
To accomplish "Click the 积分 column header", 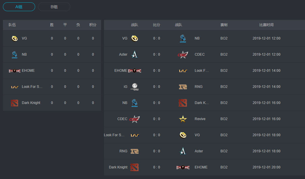I will [93, 25].
